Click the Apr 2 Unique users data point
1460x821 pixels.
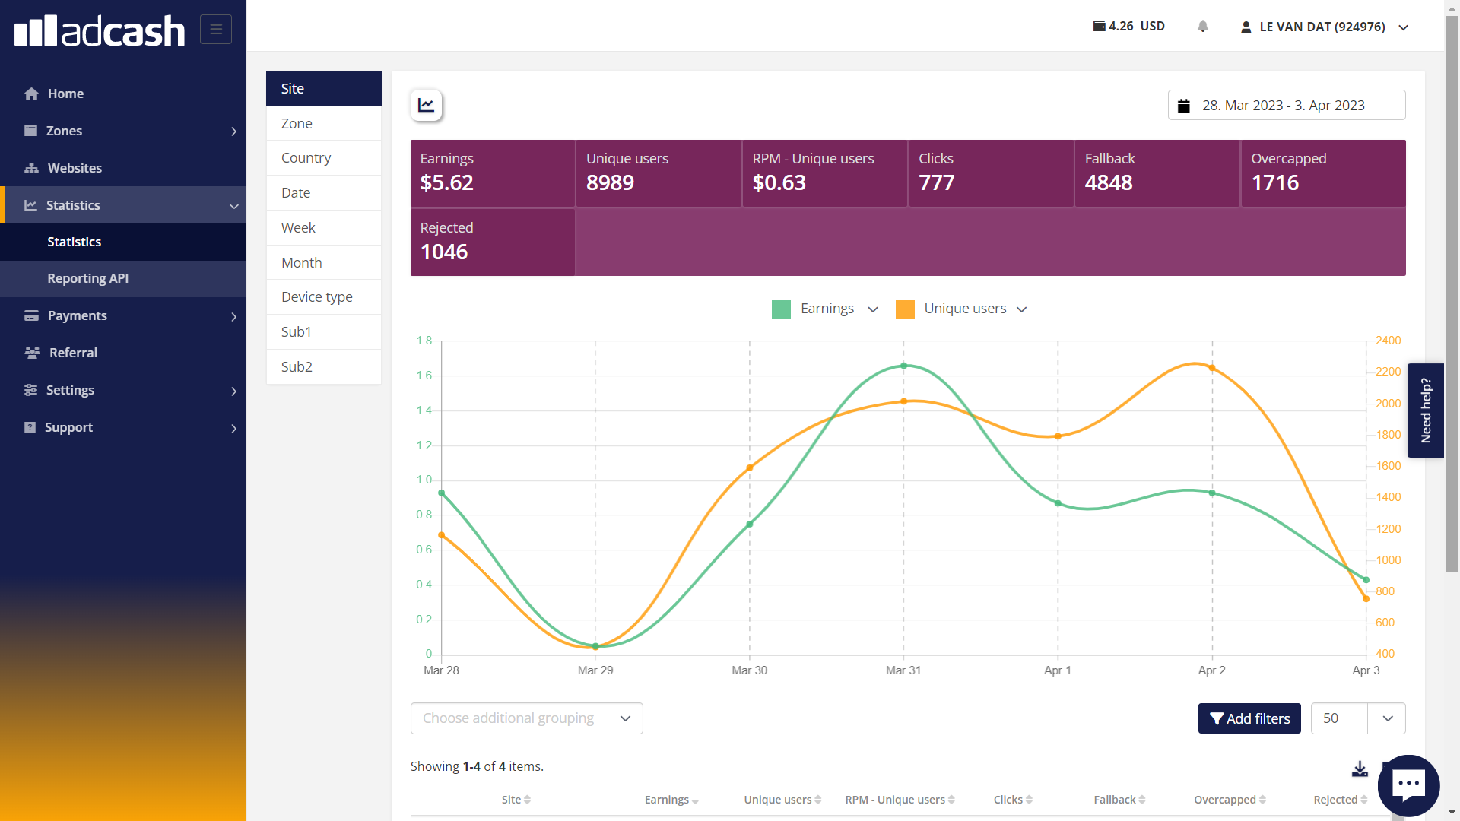[x=1212, y=368]
